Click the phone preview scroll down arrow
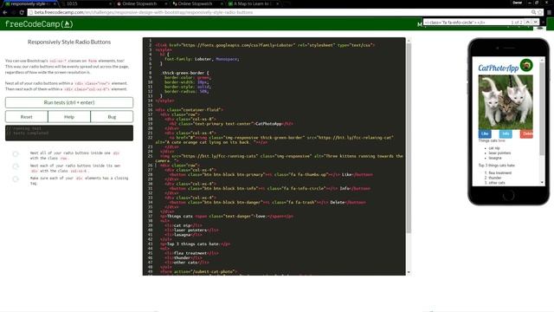This screenshot has width=554, height=312. [542, 183]
